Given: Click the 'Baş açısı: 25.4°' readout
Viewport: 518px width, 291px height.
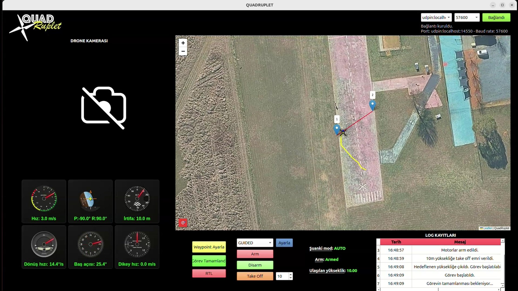Looking at the screenshot, I should click(x=91, y=264).
